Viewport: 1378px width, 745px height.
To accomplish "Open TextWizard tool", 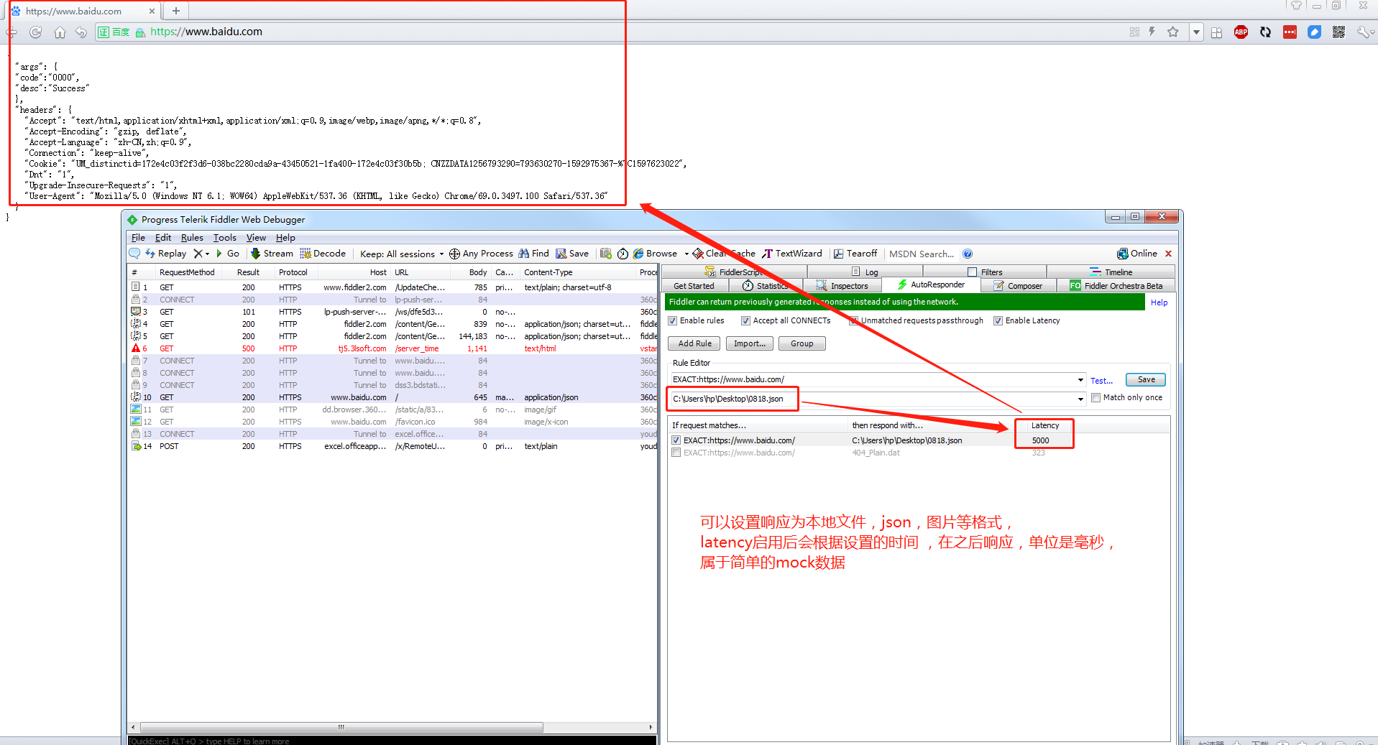I will click(x=792, y=254).
